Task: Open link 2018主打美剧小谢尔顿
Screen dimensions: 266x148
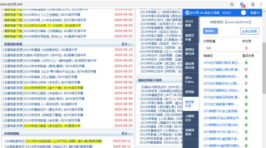Action: click(x=221, y=70)
